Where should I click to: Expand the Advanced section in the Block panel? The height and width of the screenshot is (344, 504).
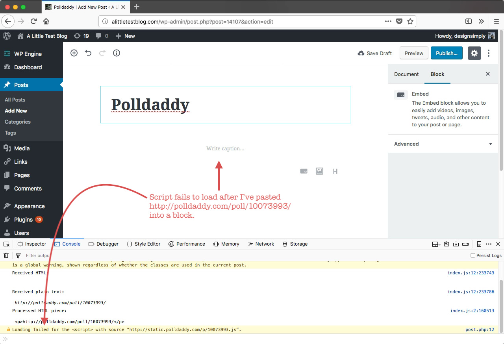point(443,144)
